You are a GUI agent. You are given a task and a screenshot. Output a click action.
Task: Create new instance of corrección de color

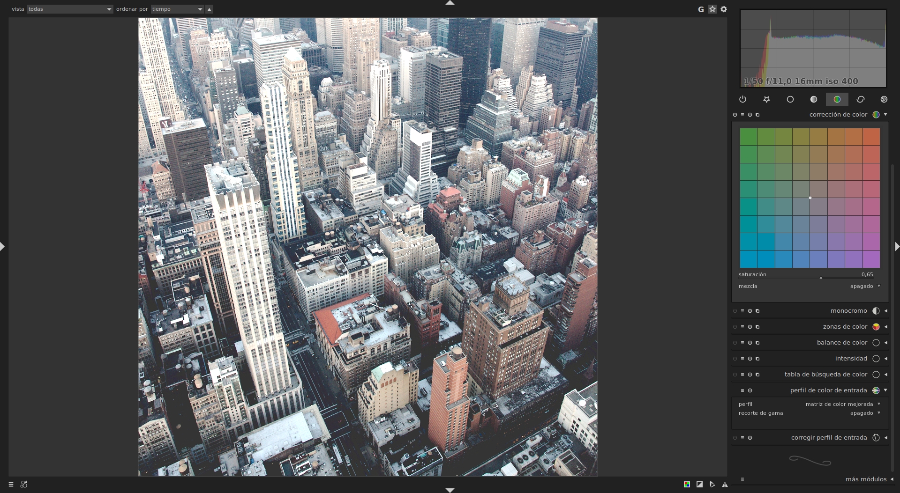click(x=757, y=115)
